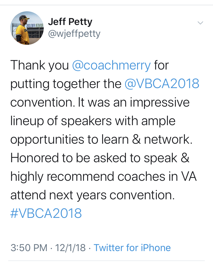Image resolution: width=213 pixels, height=266 pixels.
Task: Open Jeff Petty's profile picture
Action: [x=27, y=28]
